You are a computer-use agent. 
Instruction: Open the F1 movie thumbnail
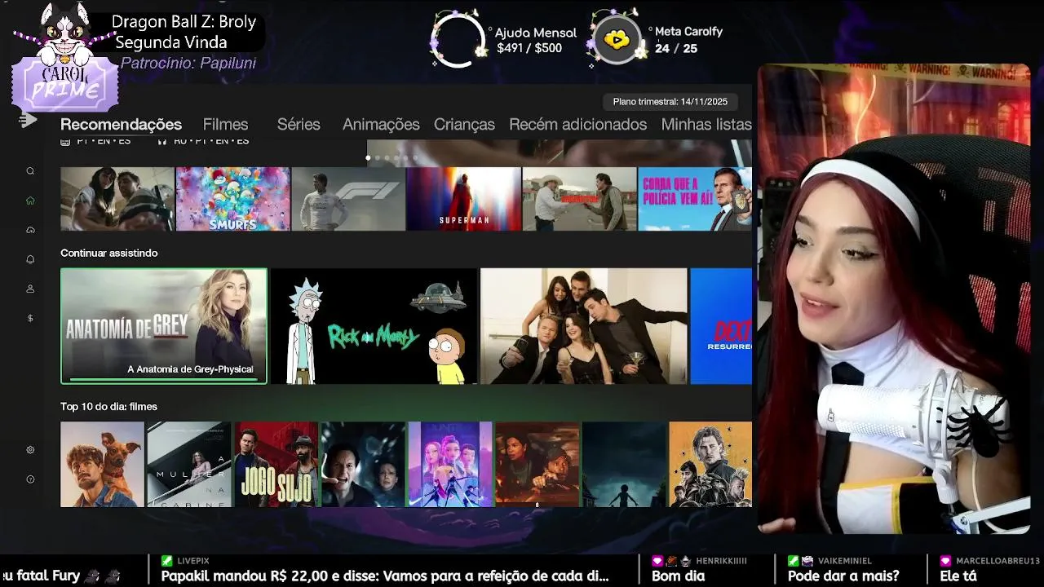pyautogui.click(x=348, y=199)
